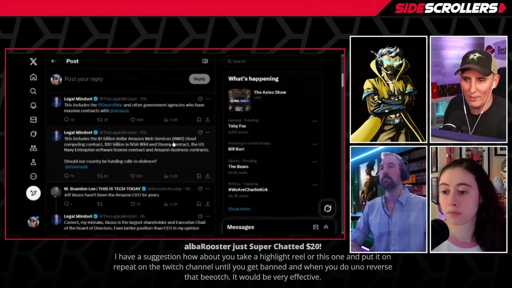Compose a new post with feather button
The height and width of the screenshot is (288, 512).
[x=33, y=193]
